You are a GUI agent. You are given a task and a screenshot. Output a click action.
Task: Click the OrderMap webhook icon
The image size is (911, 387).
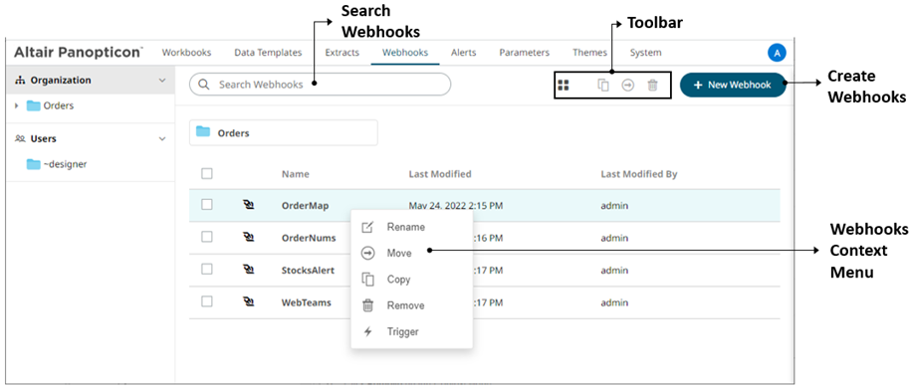click(x=249, y=205)
